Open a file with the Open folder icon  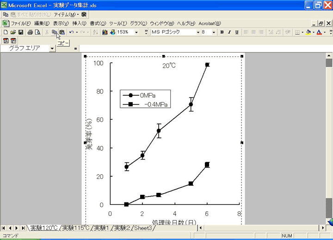[13, 32]
